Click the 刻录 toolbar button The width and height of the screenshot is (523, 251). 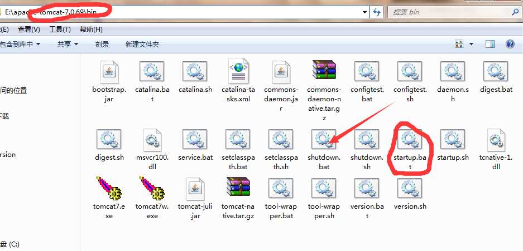102,44
